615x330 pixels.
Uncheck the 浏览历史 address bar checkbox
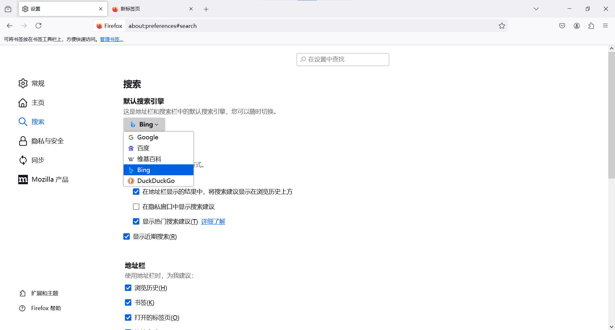click(128, 288)
